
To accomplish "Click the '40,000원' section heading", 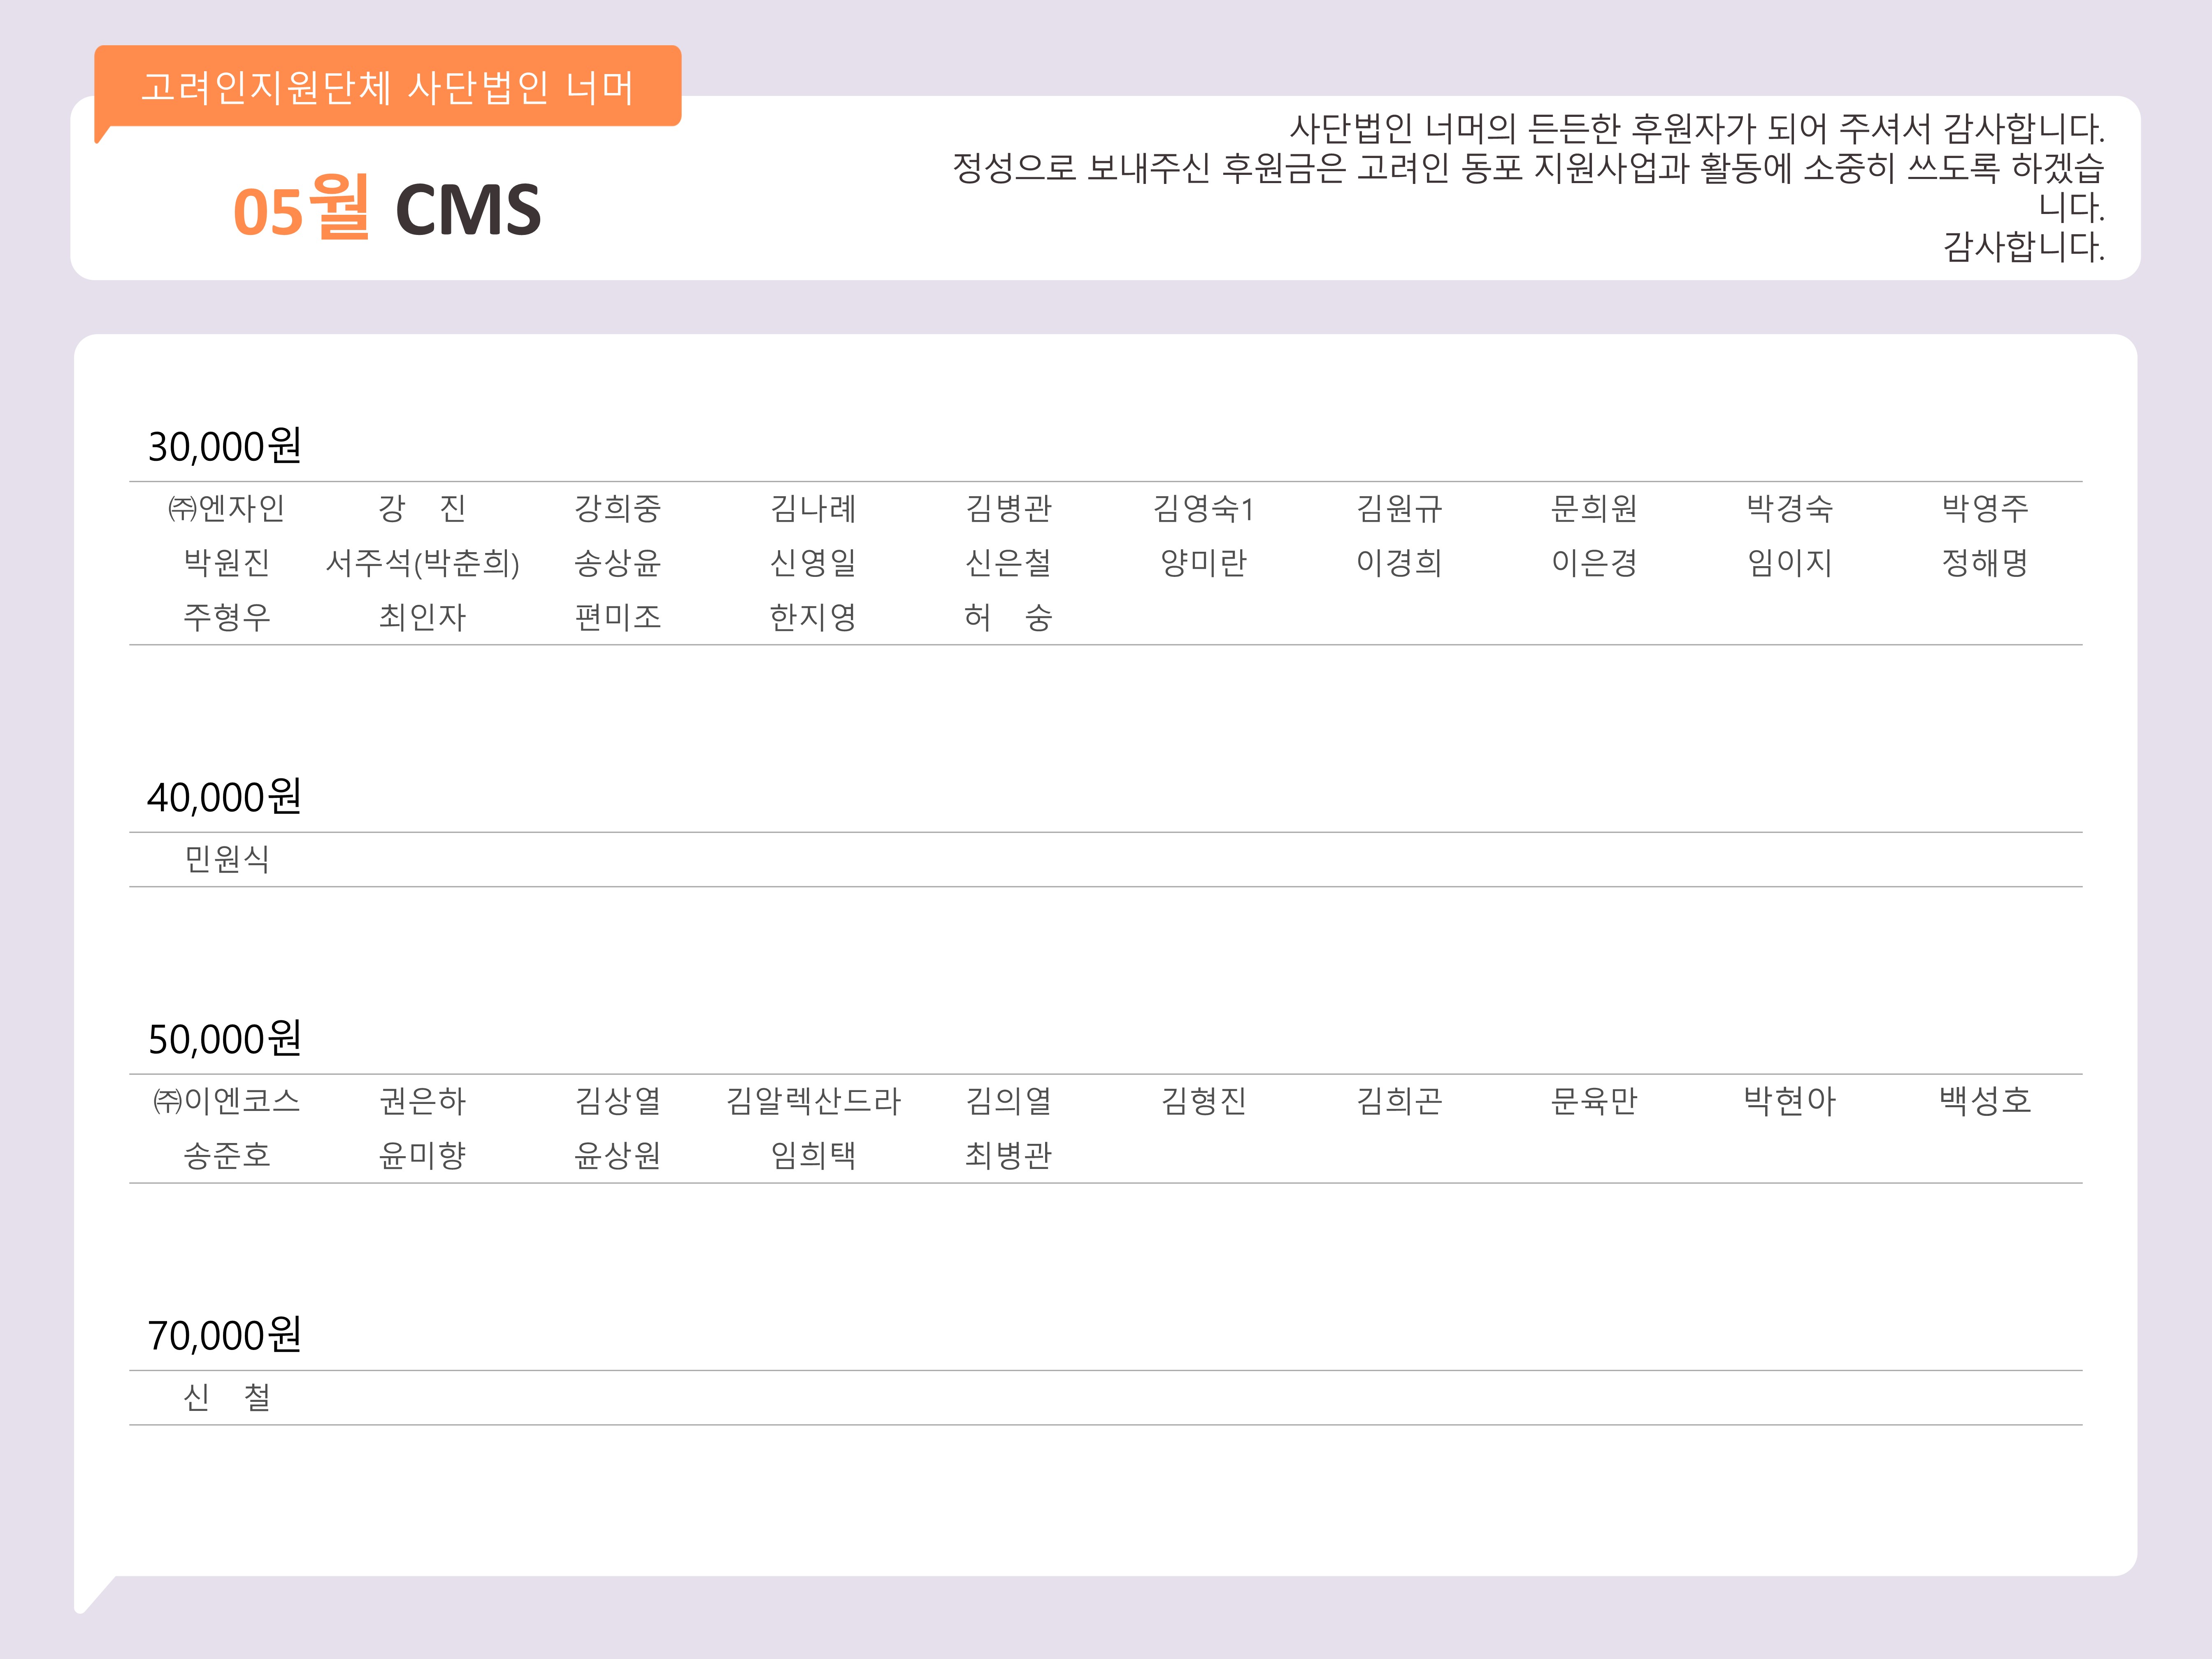I will click(225, 797).
